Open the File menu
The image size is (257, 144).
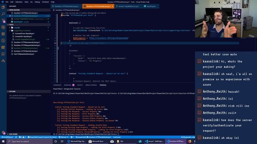pos(7,2)
